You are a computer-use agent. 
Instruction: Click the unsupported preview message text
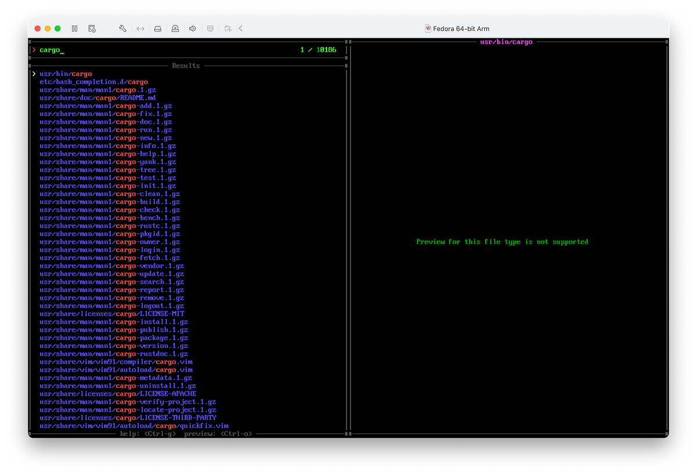click(502, 242)
